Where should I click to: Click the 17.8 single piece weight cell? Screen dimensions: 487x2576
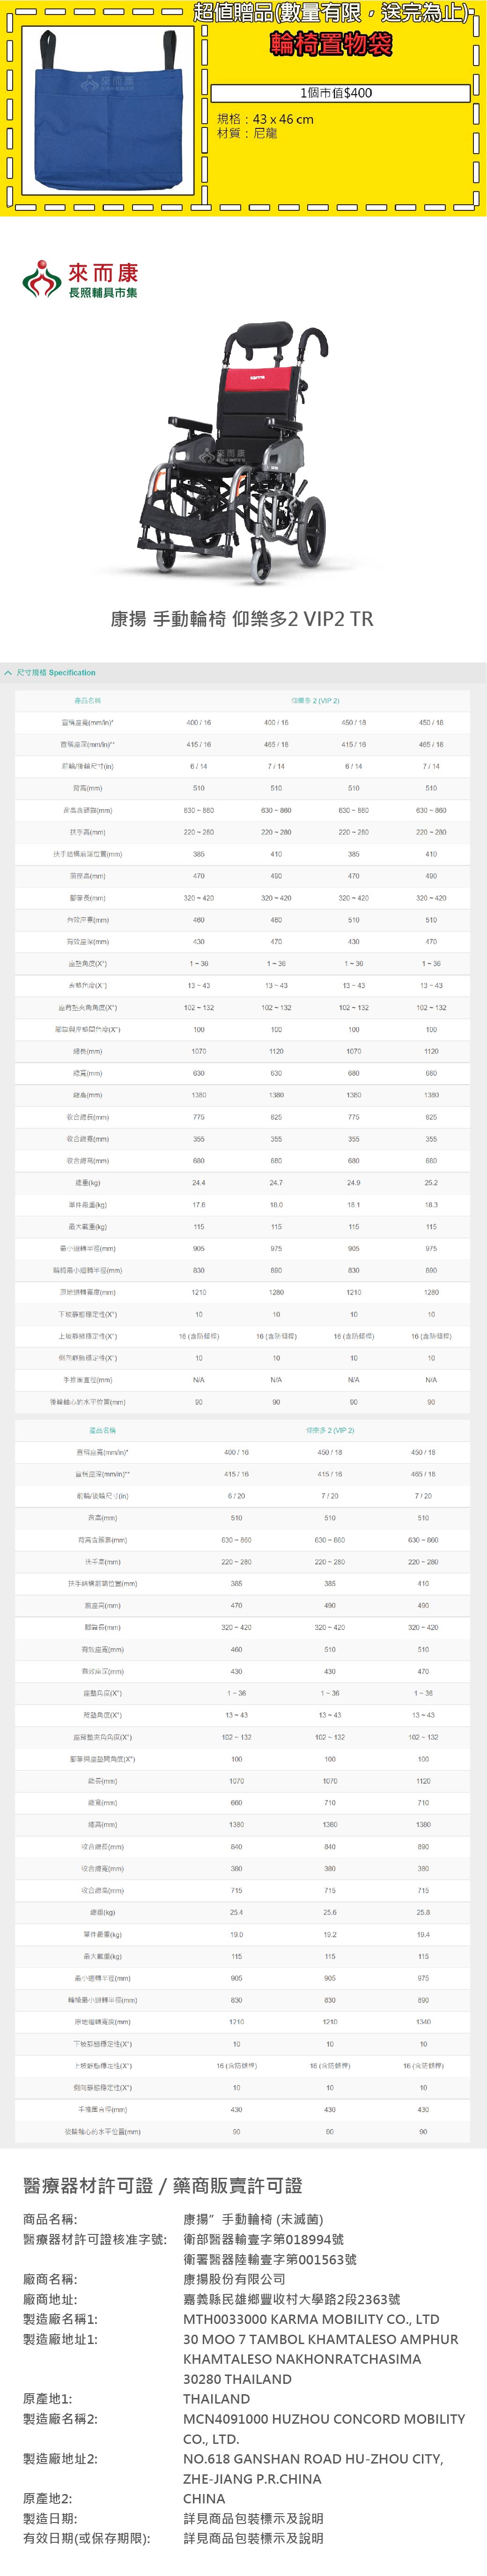pyautogui.click(x=199, y=1204)
